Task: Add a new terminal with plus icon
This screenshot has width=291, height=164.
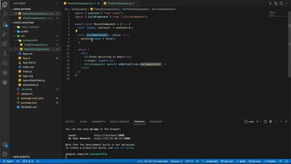Action: coord(257,122)
